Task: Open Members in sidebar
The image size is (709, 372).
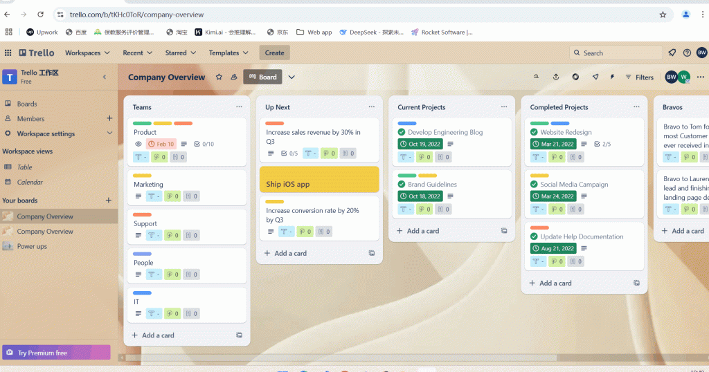Action: tap(30, 119)
